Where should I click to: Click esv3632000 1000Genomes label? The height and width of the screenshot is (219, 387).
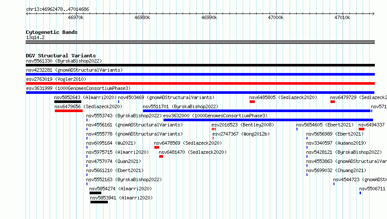pos(216,116)
